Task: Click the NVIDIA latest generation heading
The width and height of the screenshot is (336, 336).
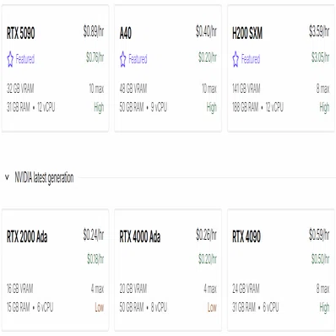Action: pos(44,178)
